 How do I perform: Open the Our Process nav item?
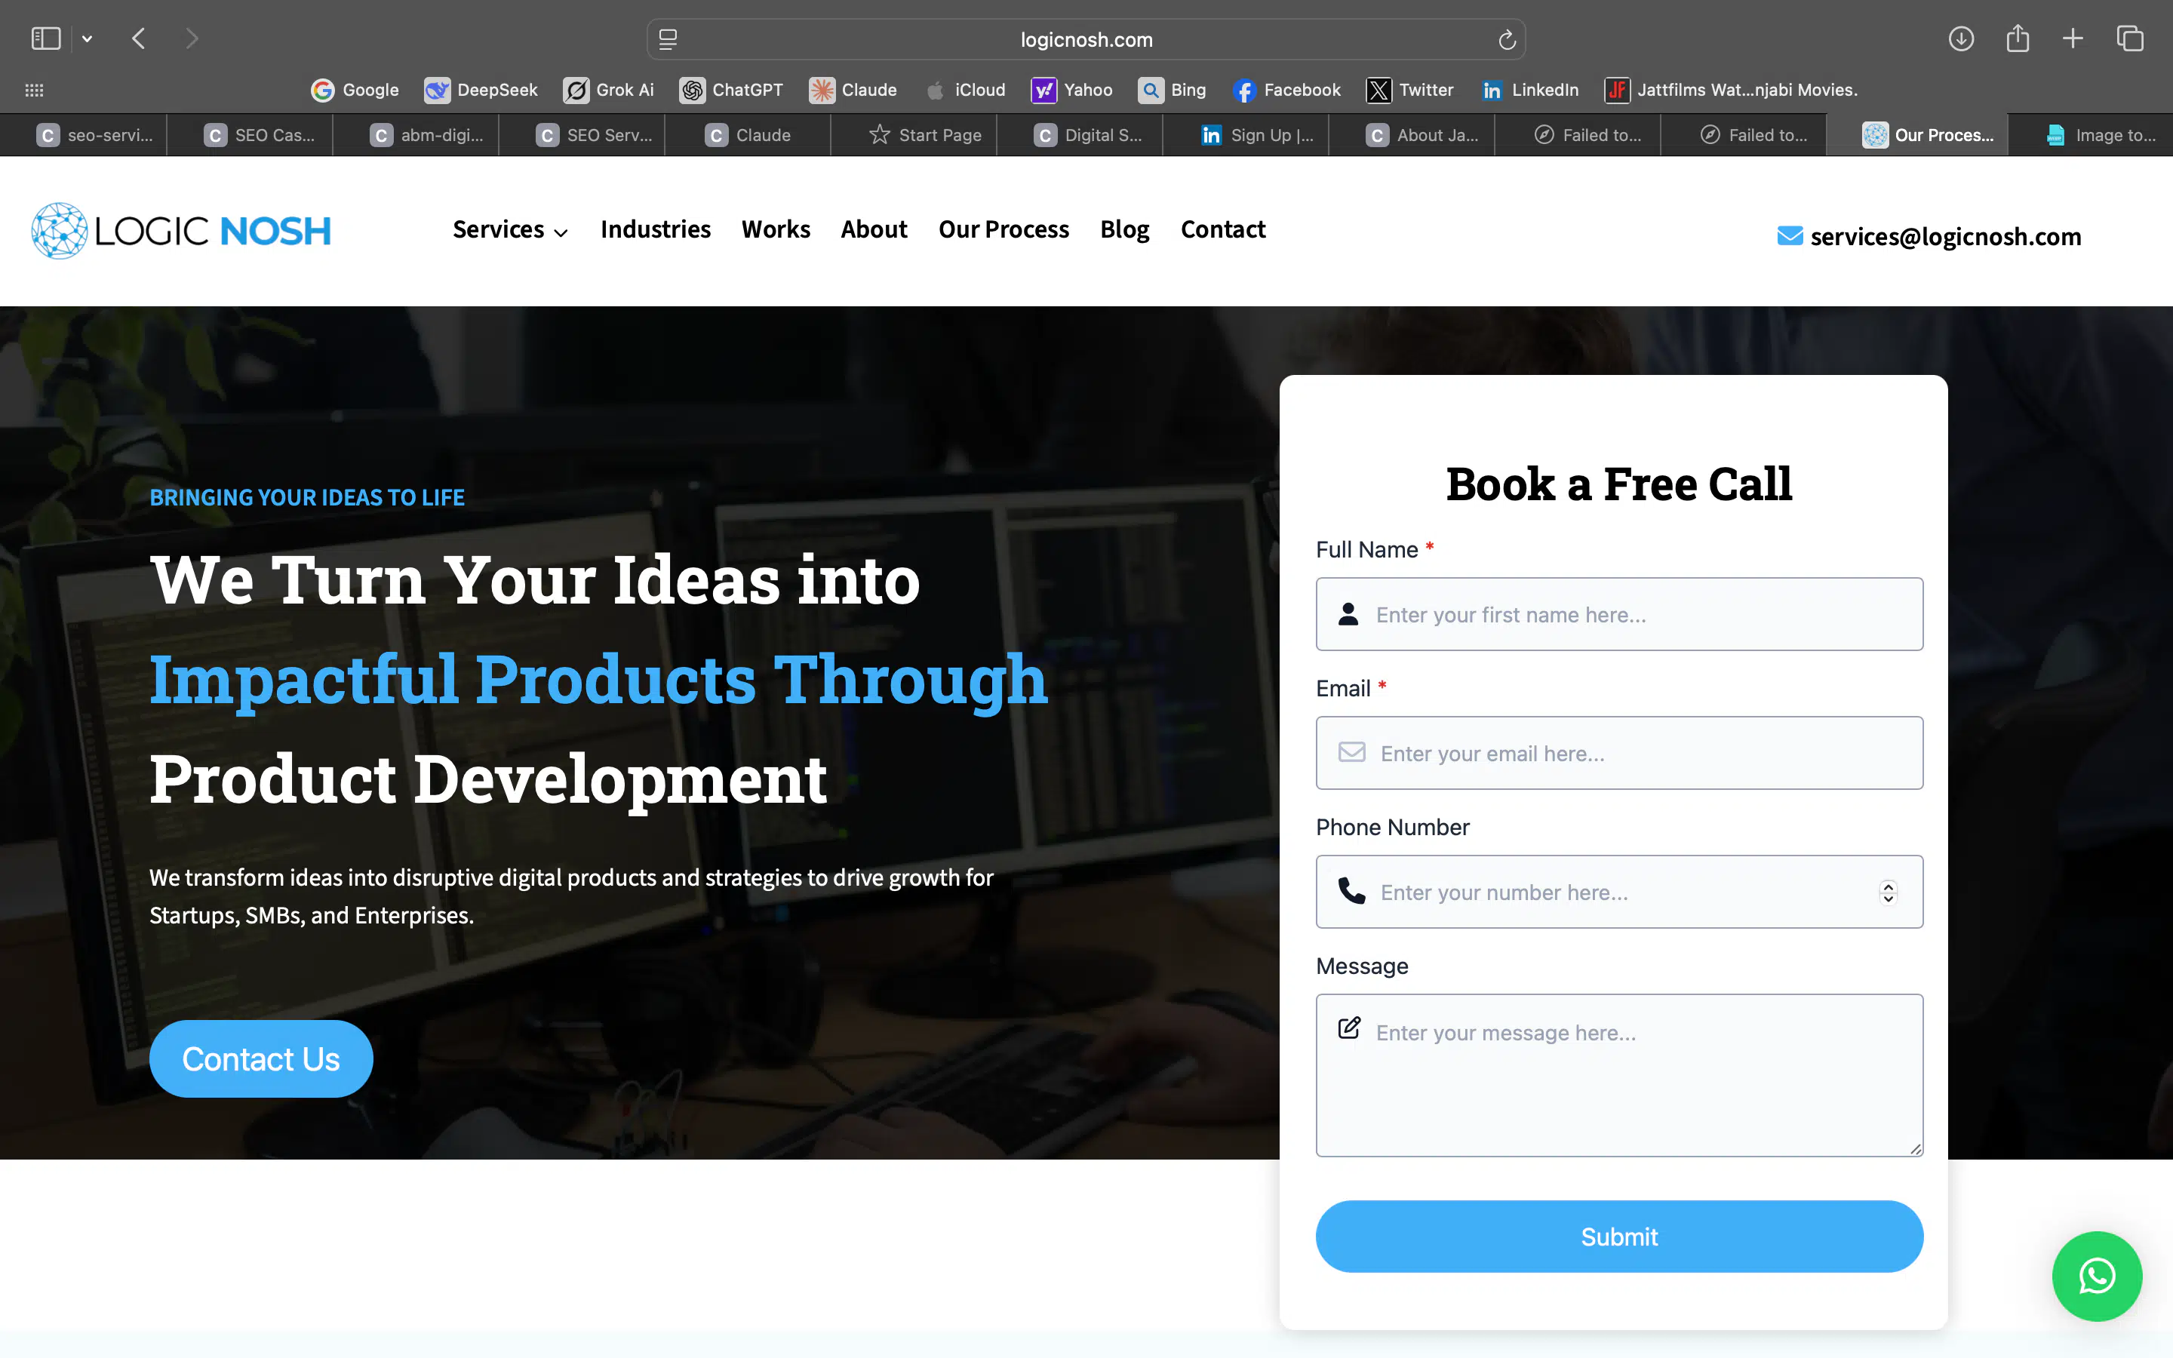click(1003, 230)
